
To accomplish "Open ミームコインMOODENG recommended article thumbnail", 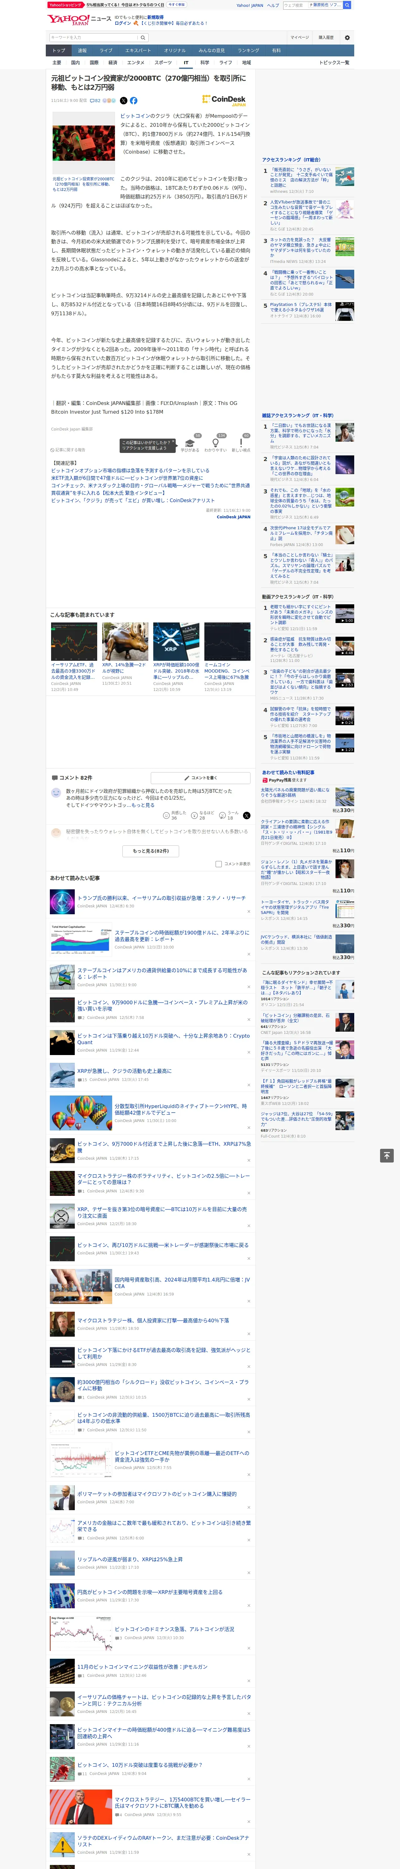I will (x=227, y=641).
